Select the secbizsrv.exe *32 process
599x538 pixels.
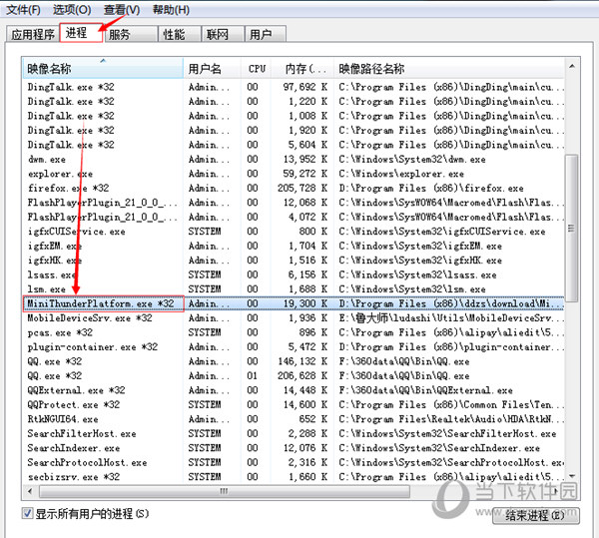click(x=293, y=477)
